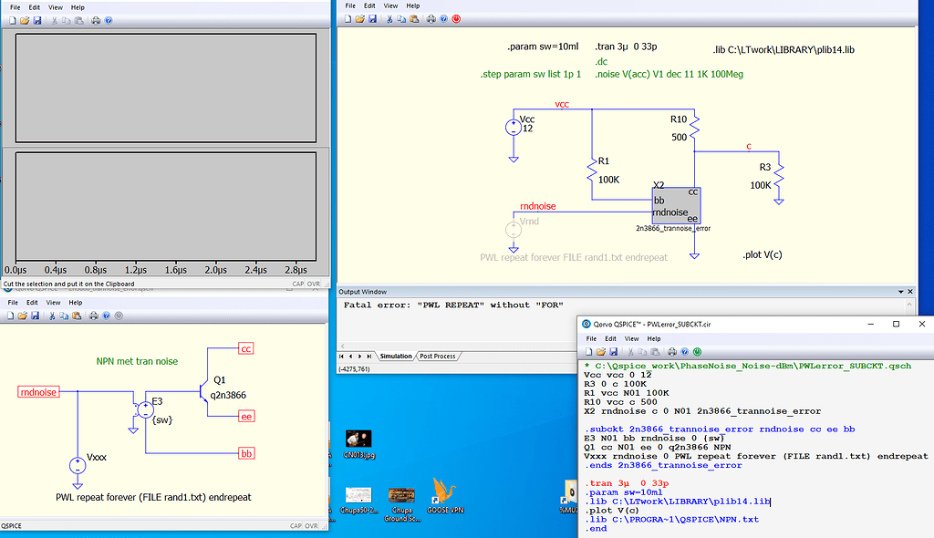Click the Paste icon on the schematic toolbar

click(x=413, y=18)
